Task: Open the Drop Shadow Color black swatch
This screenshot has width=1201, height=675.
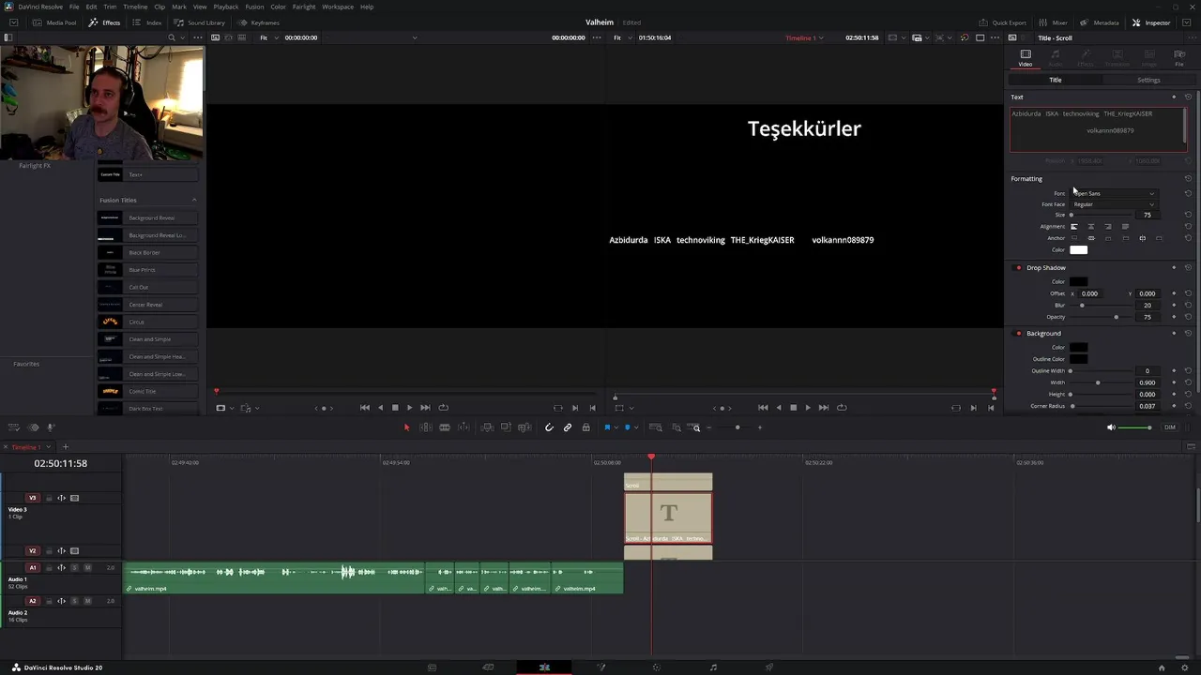Action: pyautogui.click(x=1078, y=281)
